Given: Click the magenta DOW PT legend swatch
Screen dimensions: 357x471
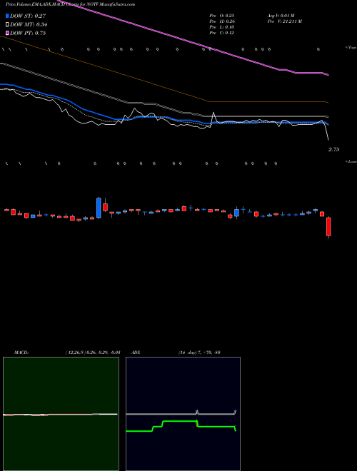Looking at the screenshot, I should coord(7,33).
